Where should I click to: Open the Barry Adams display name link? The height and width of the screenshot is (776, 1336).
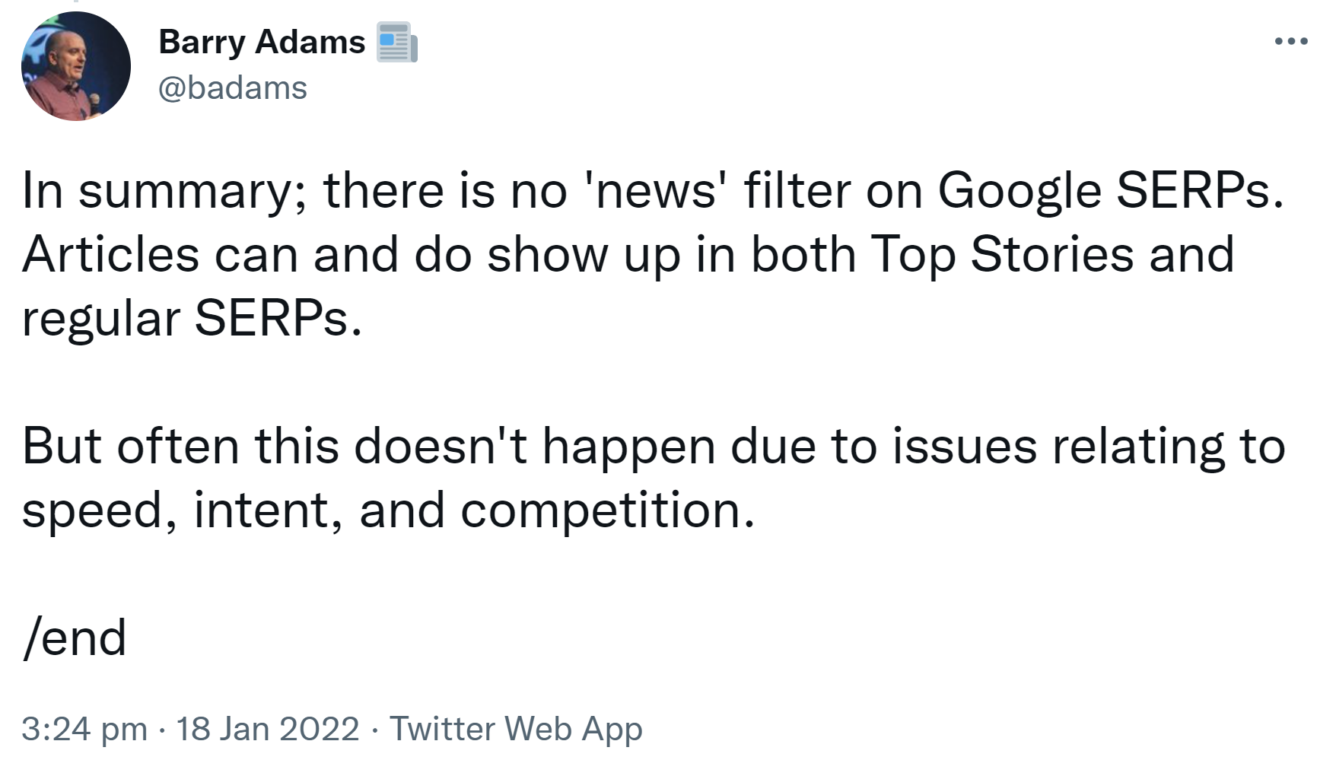click(x=262, y=42)
